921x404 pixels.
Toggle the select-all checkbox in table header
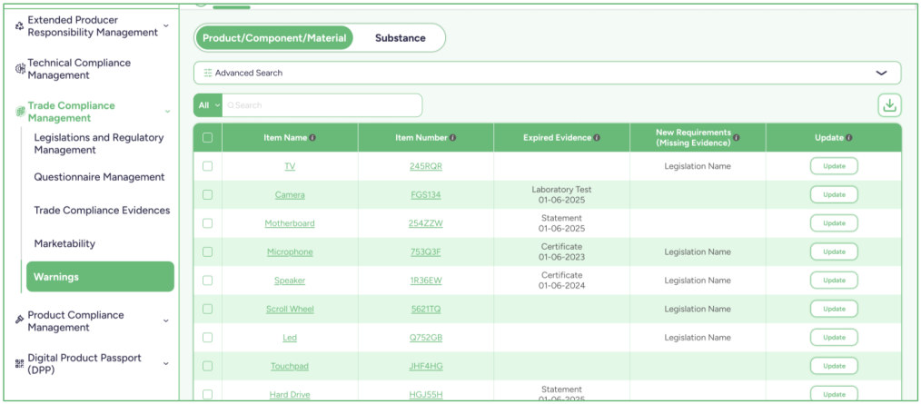pos(207,138)
